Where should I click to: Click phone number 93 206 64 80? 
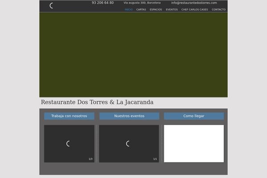[102, 3]
